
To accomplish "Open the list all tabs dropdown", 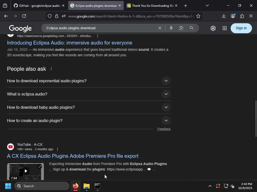I will click(207, 5).
